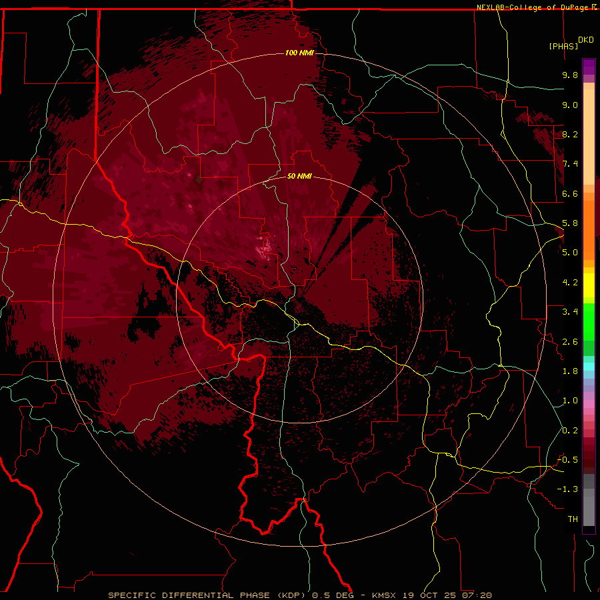The width and height of the screenshot is (600, 600).
Task: Select the purple top segment of color bar
Action: click(589, 67)
